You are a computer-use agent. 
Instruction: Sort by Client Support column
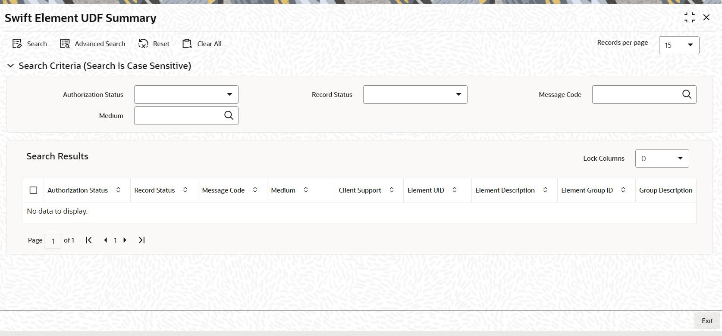click(392, 190)
